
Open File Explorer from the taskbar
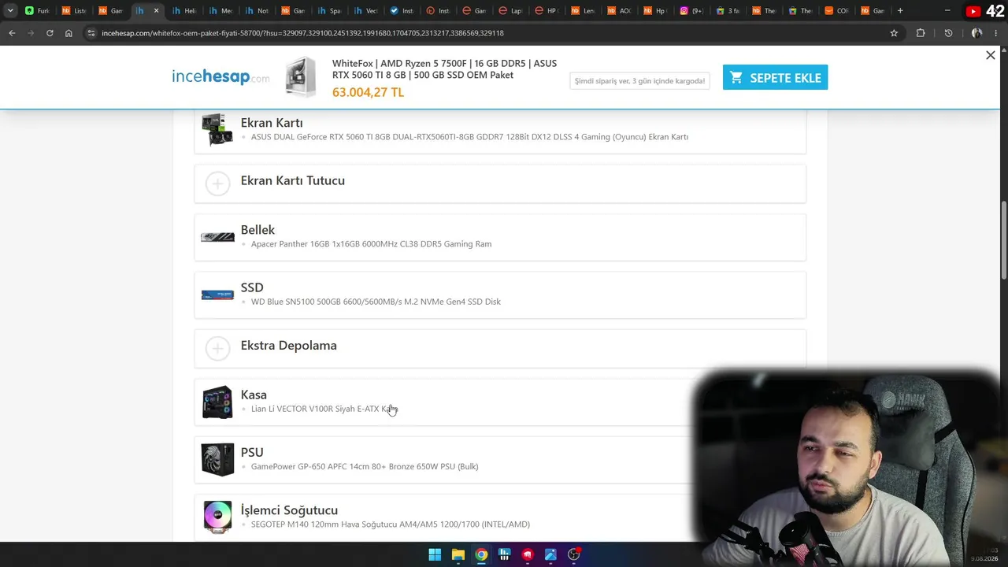(458, 554)
